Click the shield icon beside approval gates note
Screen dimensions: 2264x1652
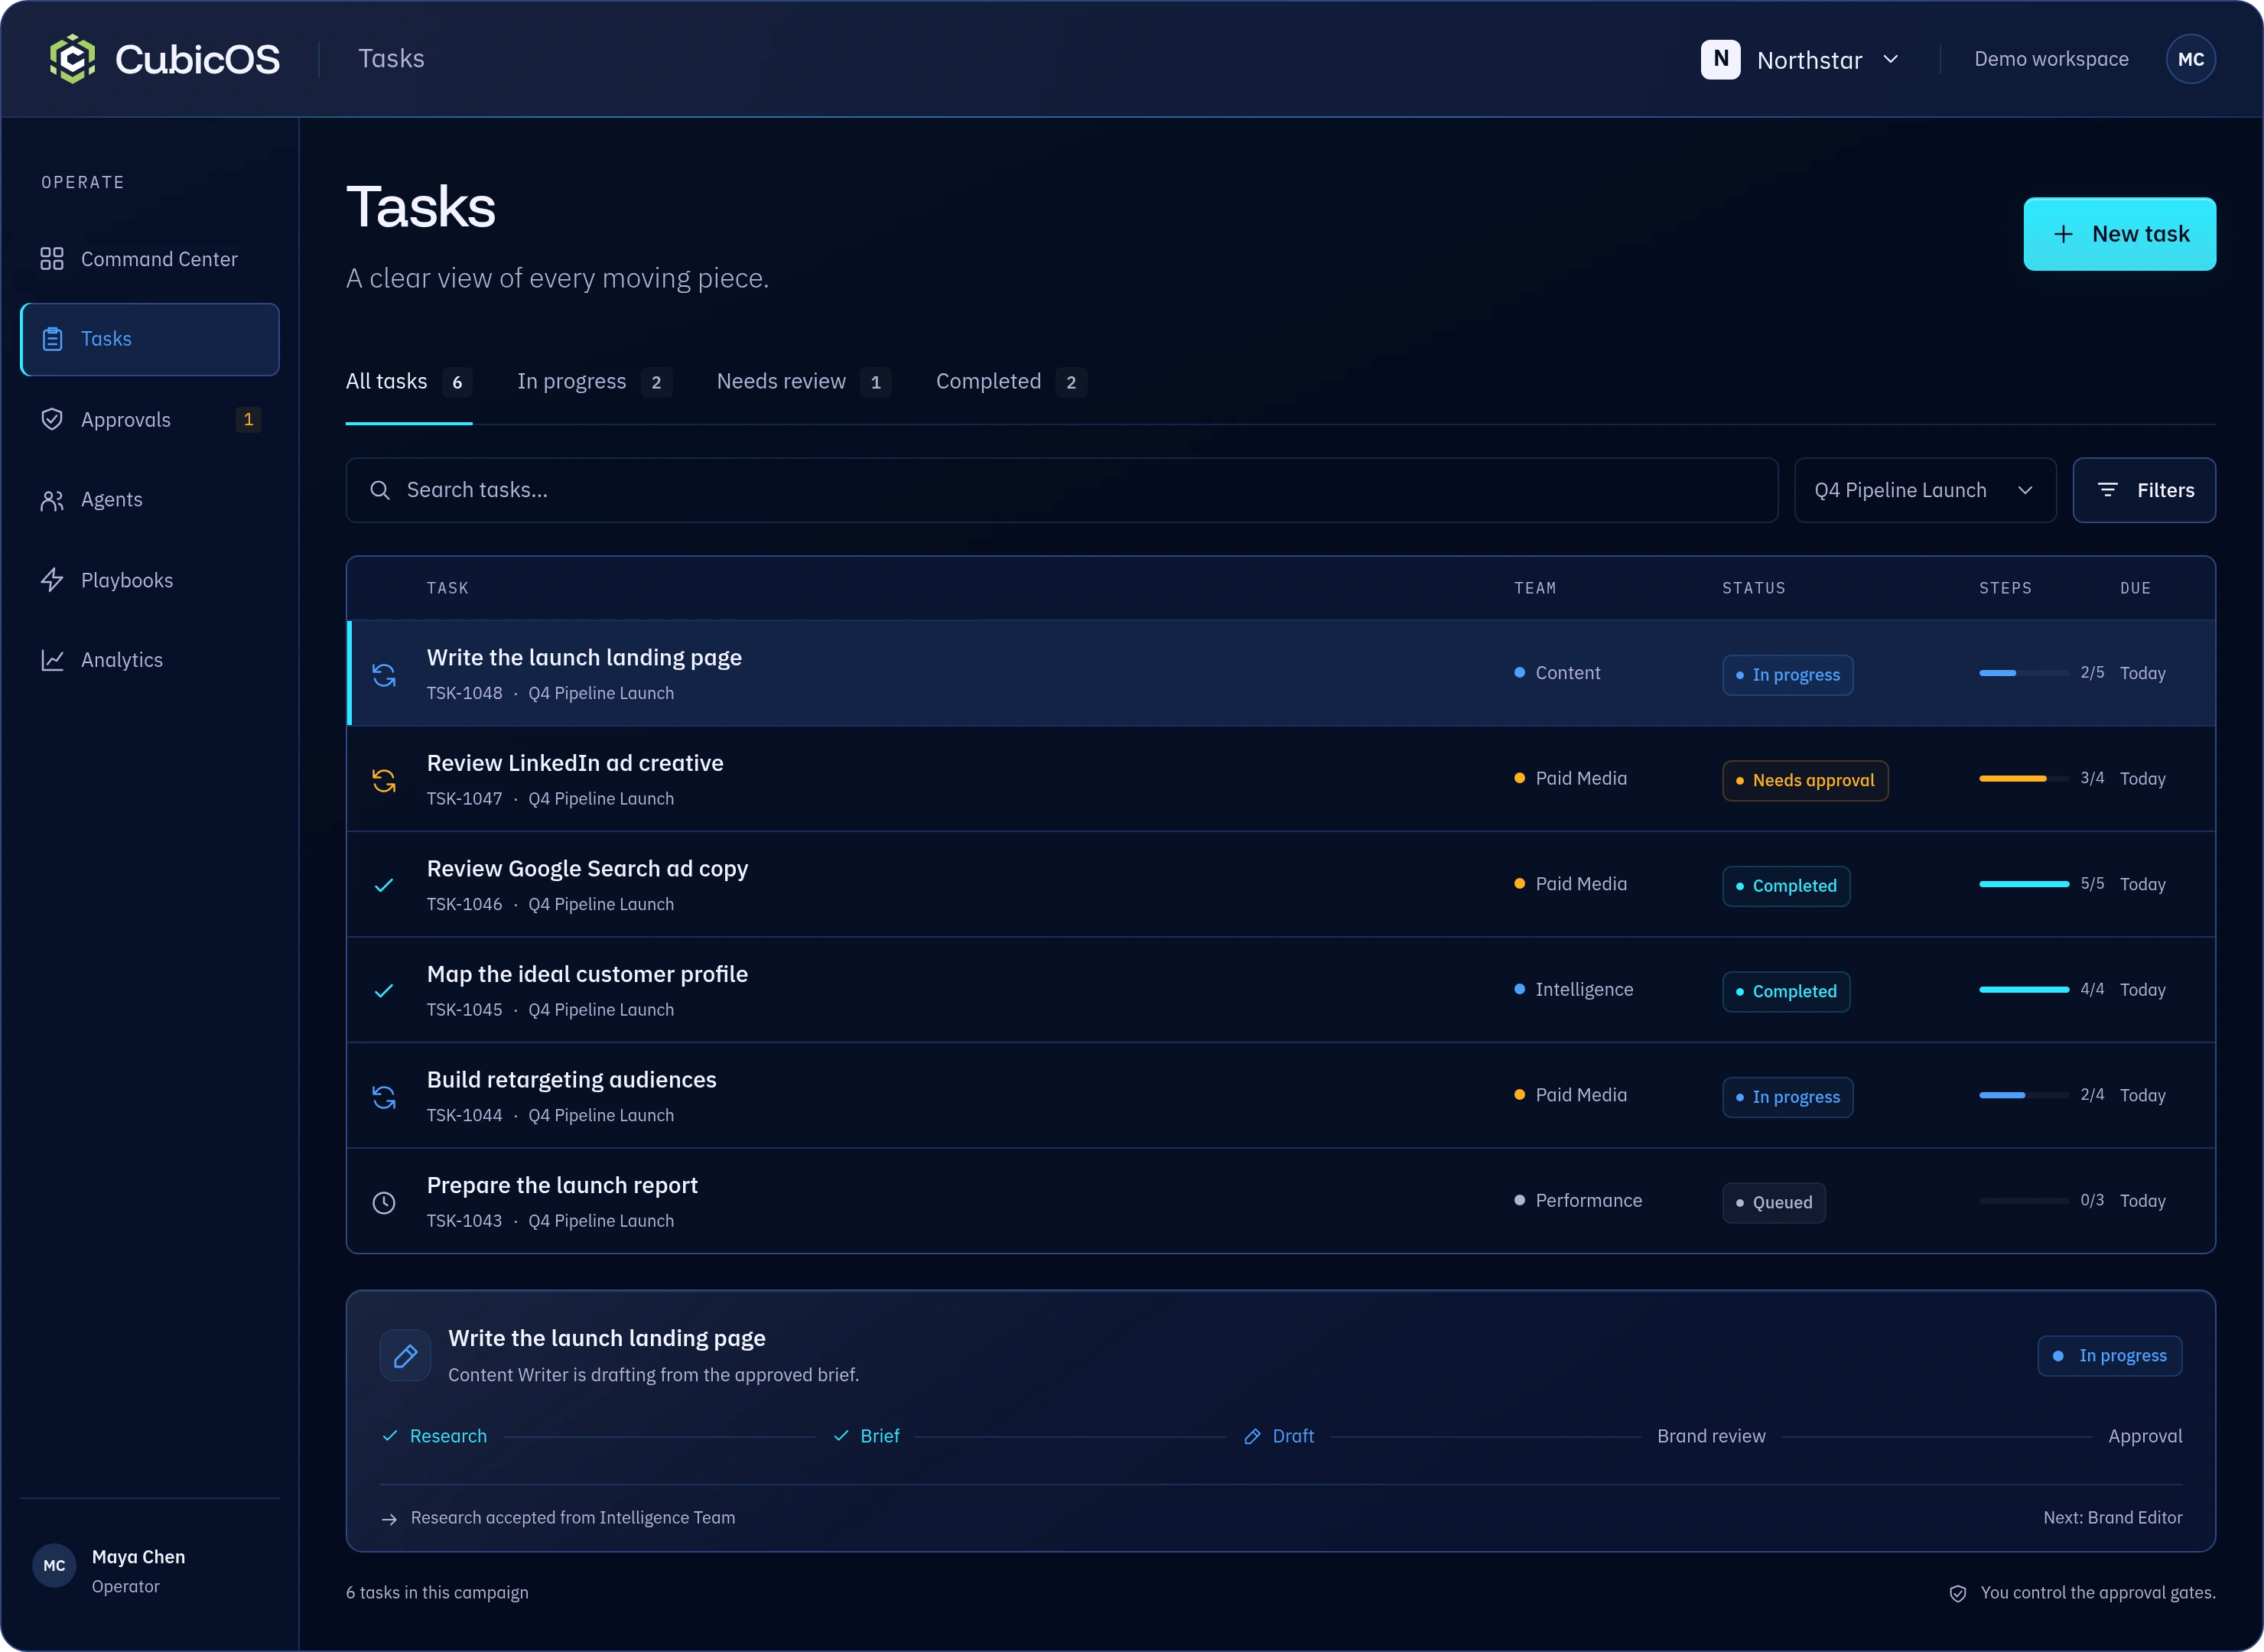point(1958,1594)
